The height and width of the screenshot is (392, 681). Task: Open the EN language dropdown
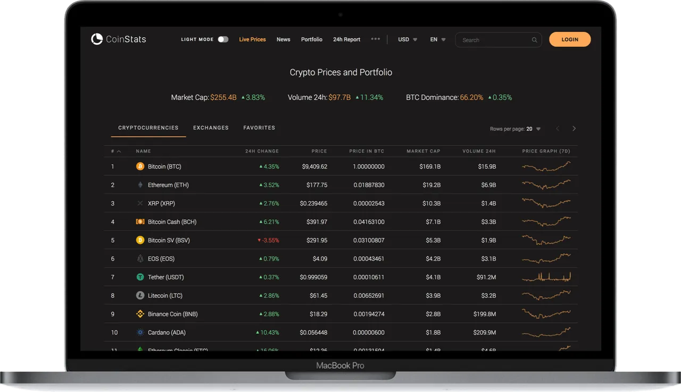click(x=438, y=39)
